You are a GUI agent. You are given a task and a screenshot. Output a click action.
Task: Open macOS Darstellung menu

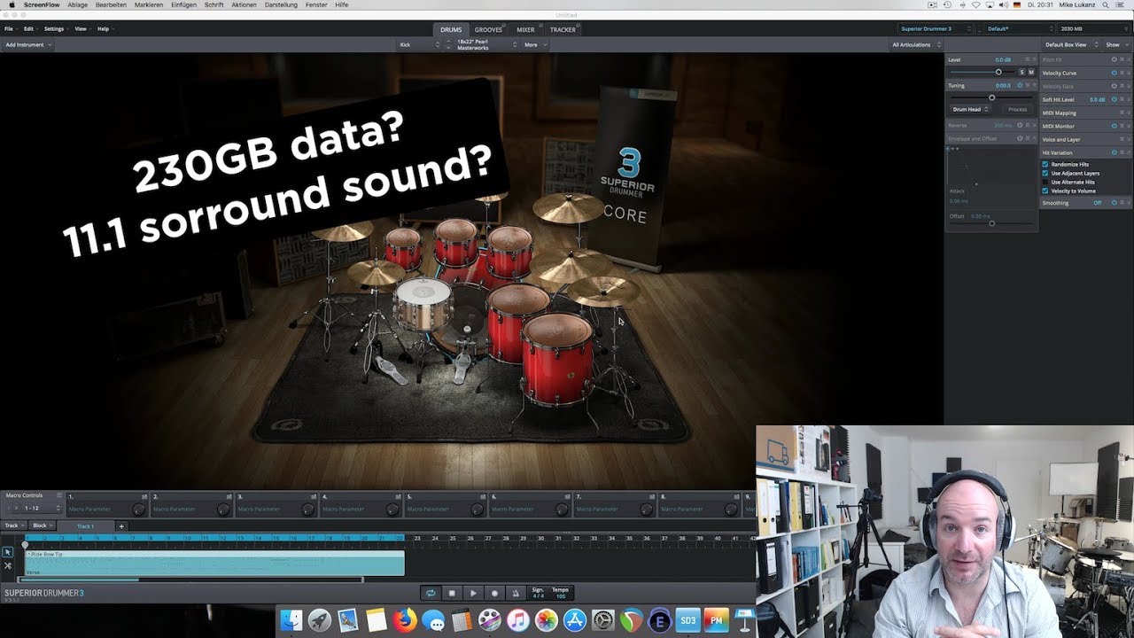click(281, 4)
